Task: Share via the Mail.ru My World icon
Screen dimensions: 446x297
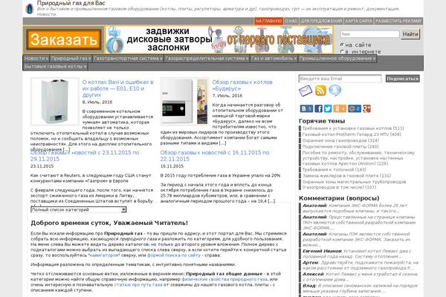Action: [x=355, y=108]
